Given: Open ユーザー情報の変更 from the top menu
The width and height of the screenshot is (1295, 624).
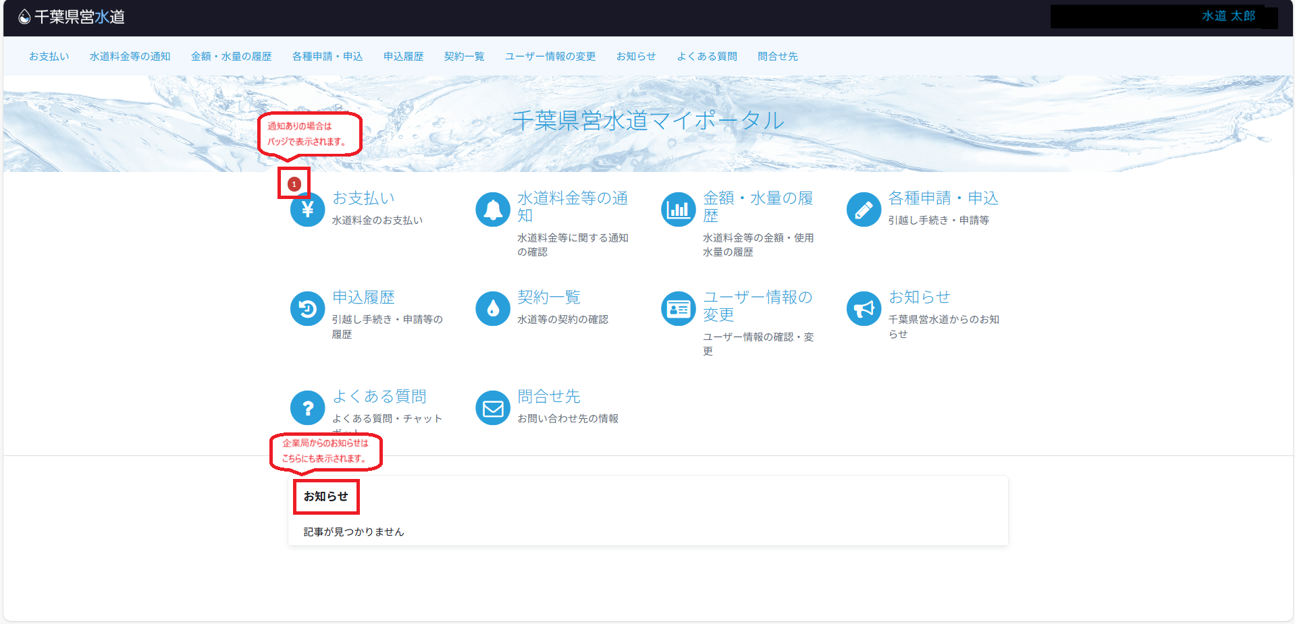Looking at the screenshot, I should (550, 57).
